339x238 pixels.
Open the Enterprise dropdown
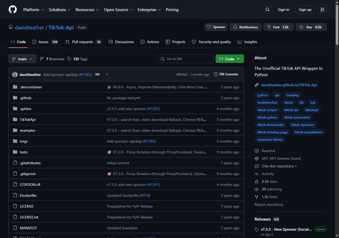tap(149, 10)
